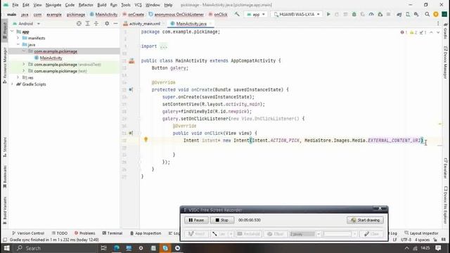This screenshot has height=253, width=450.
Task: Click the gutter override icon beside onClick
Action: tap(131, 133)
